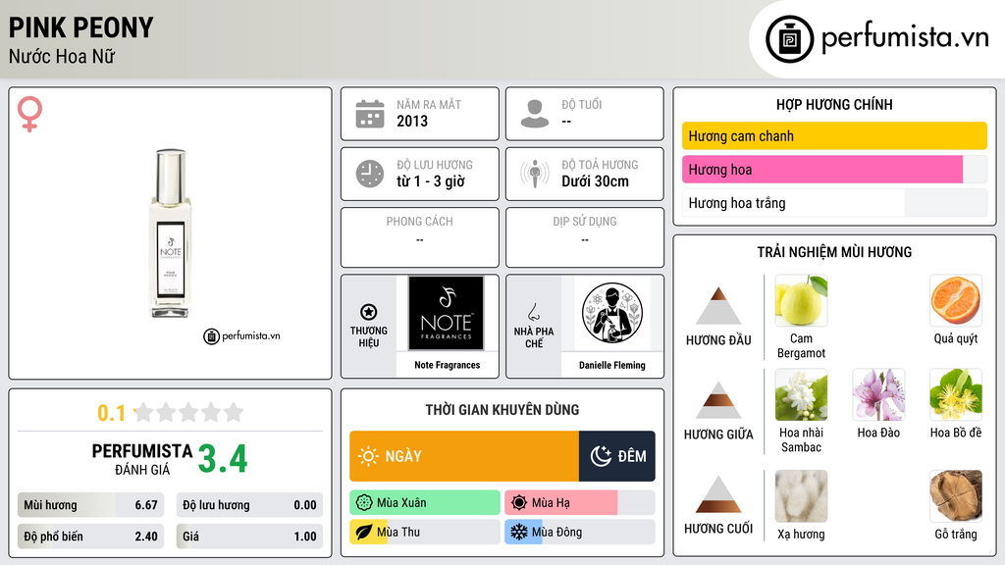Click the Thời gian khuyên dùng heading

(x=502, y=410)
